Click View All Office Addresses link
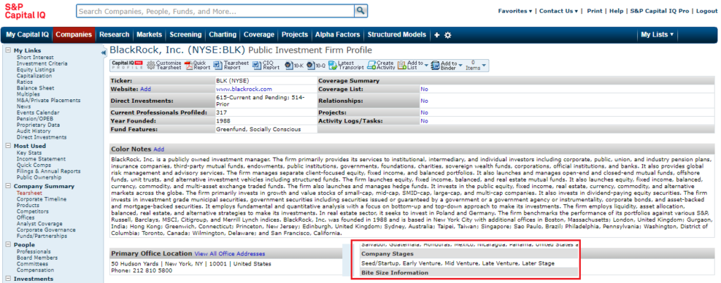This screenshot has height=283, width=721. (x=230, y=253)
